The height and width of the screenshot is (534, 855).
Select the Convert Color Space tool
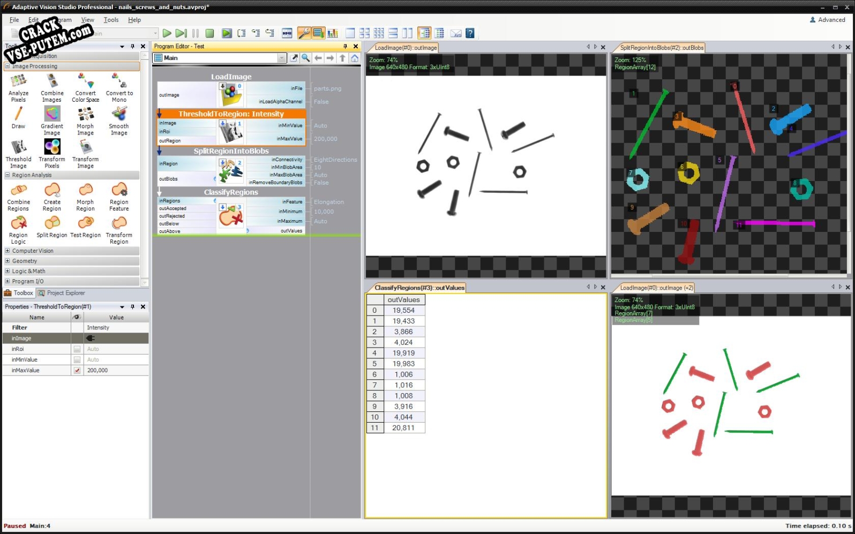[86, 88]
